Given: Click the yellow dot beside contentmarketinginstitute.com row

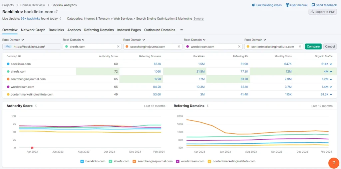Looking at the screenshot, I should (8, 94).
